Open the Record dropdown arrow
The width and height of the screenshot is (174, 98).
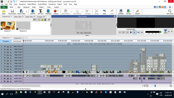(x=58, y=11)
